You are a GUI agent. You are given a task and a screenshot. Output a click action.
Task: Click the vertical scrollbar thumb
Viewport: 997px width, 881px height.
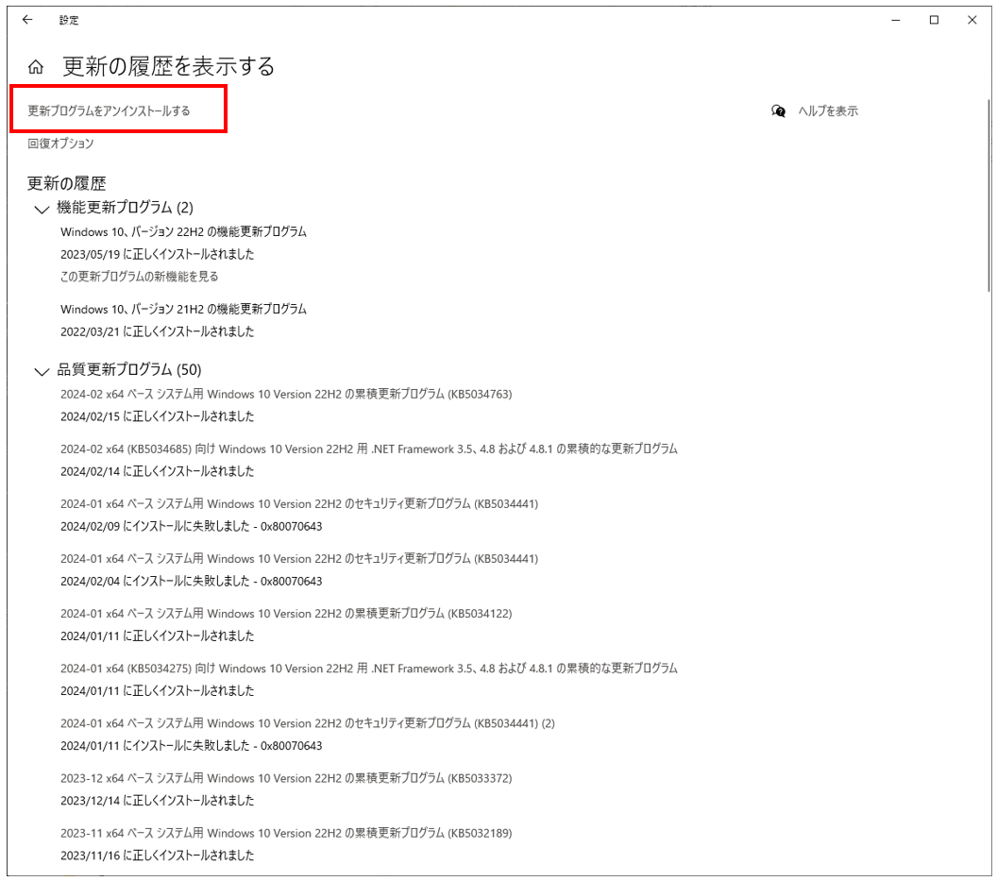989,195
